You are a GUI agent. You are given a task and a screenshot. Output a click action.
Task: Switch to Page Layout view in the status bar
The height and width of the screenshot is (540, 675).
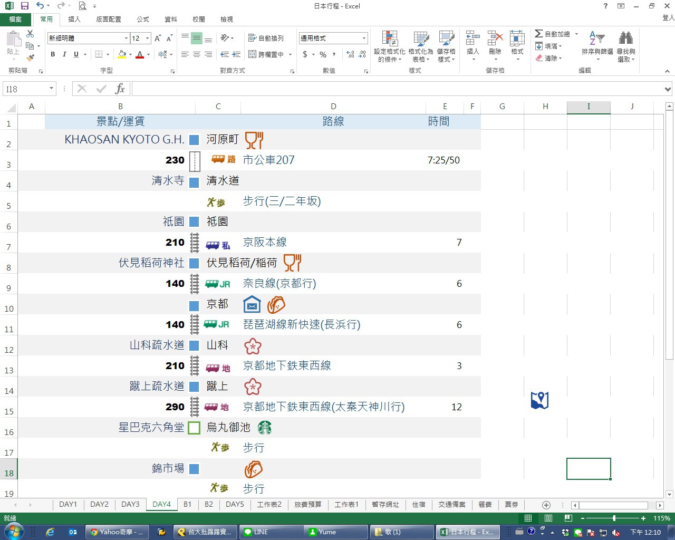coord(548,518)
